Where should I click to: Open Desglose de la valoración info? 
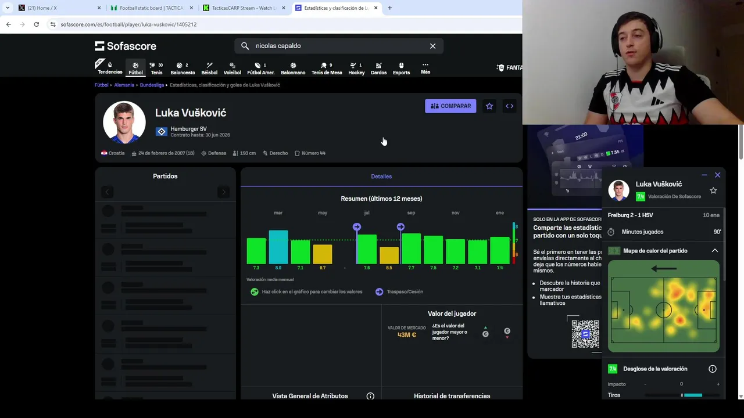pyautogui.click(x=713, y=369)
